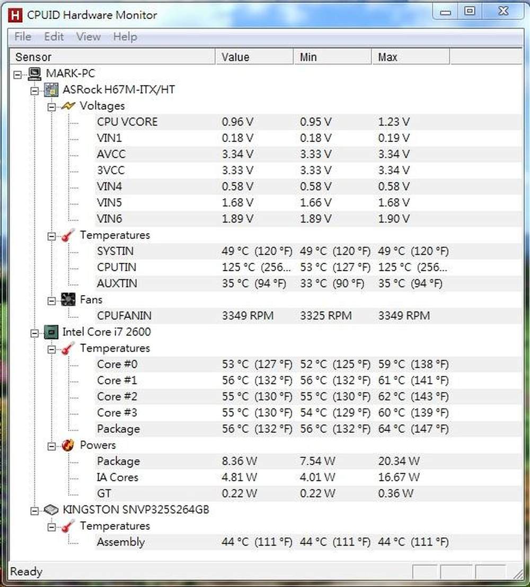The image size is (530, 587).
Task: Click the KINGSTON drive icon
Action: [51, 510]
